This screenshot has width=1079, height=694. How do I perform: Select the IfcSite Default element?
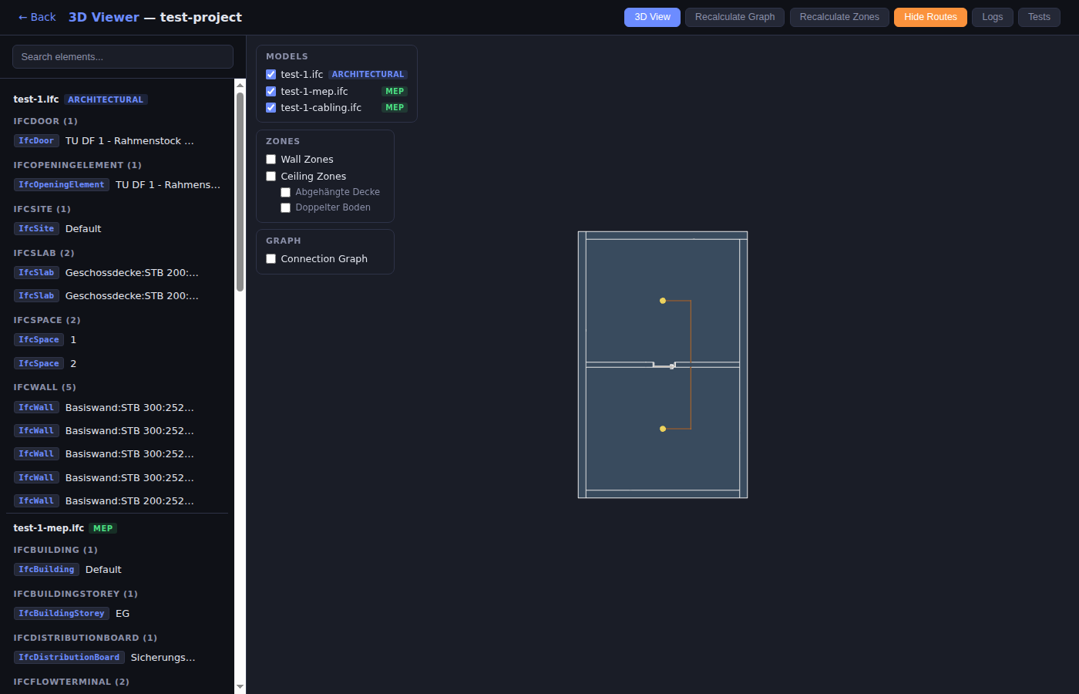[83, 229]
